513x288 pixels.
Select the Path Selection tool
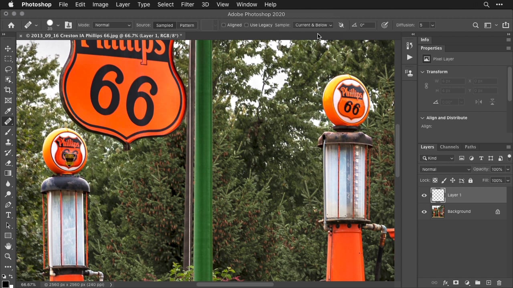coord(8,225)
